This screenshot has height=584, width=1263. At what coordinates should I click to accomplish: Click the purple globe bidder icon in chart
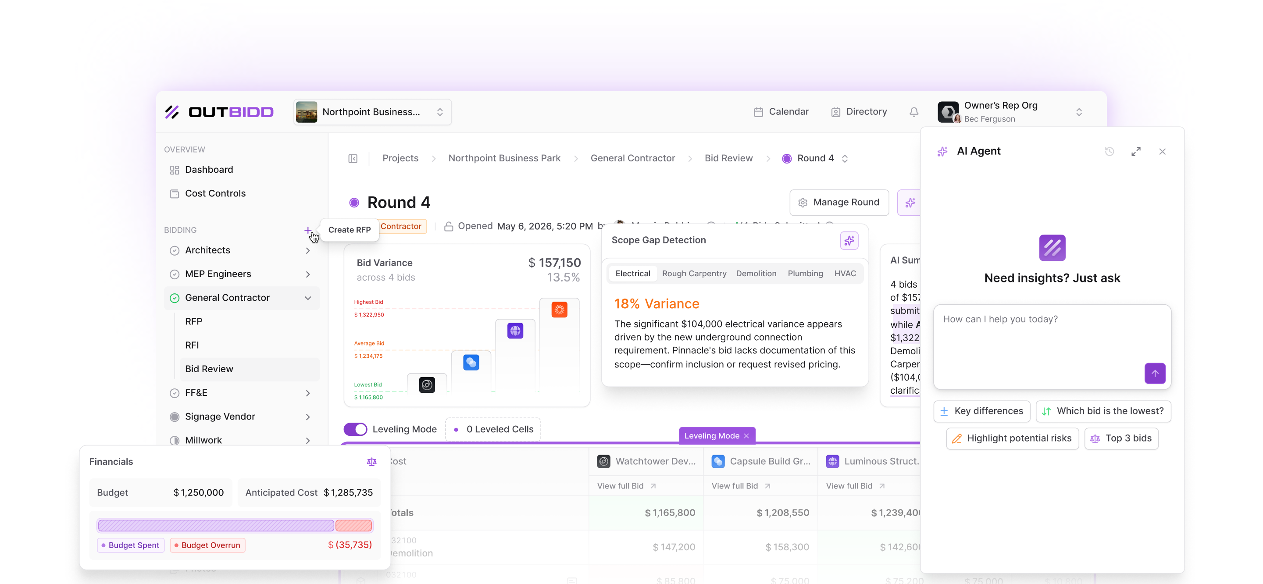[x=515, y=331]
